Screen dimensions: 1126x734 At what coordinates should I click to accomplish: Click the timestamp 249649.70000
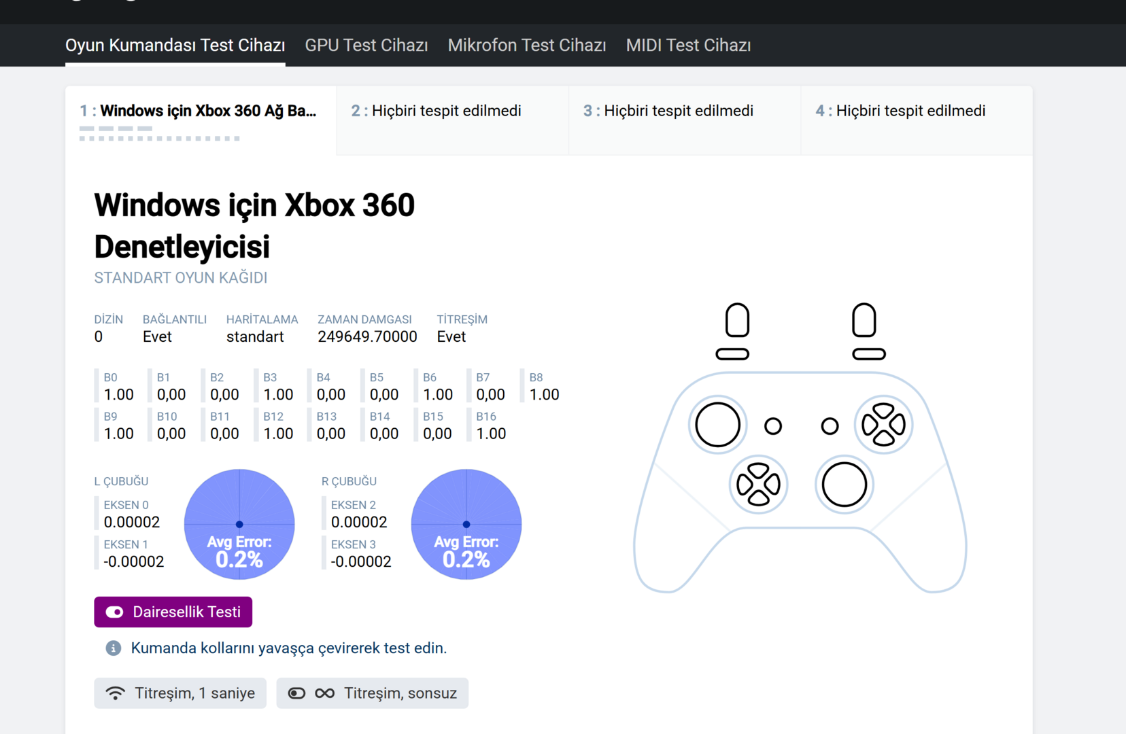[x=367, y=336]
